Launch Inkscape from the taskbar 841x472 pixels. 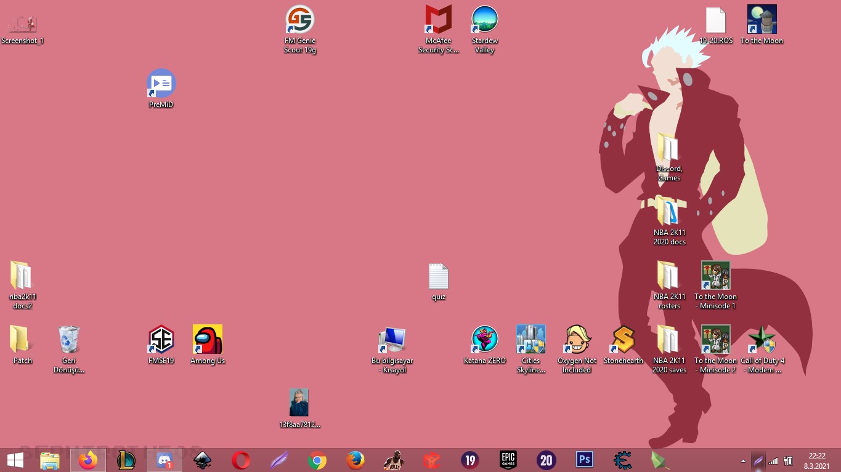(x=203, y=460)
